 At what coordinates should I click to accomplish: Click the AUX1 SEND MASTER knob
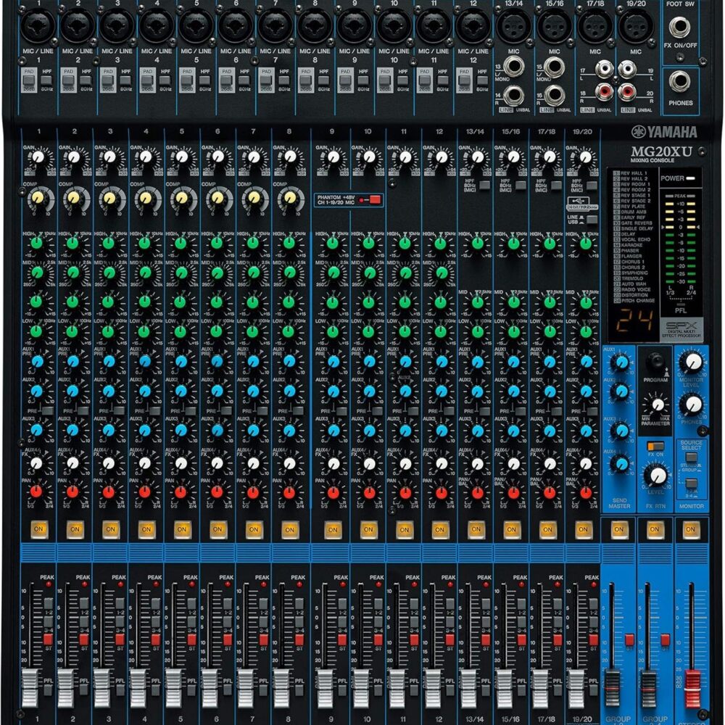pos(621,362)
